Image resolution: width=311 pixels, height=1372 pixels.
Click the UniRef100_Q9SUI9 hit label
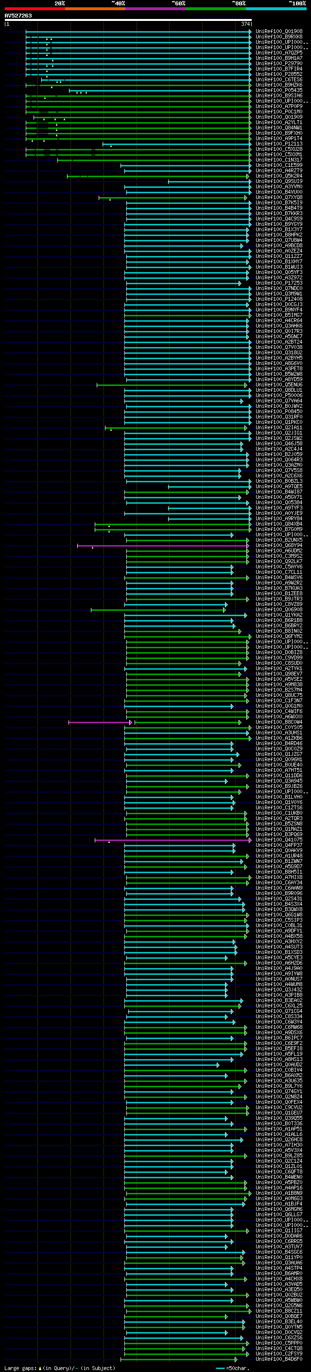coord(279,181)
